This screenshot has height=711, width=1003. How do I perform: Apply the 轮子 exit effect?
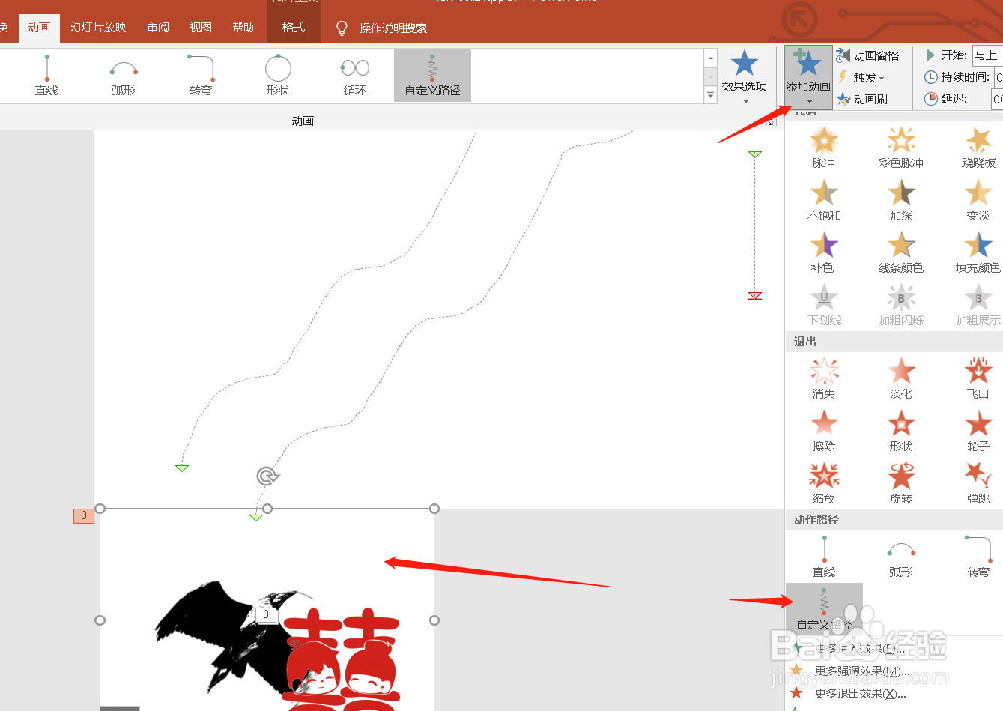pos(978,431)
